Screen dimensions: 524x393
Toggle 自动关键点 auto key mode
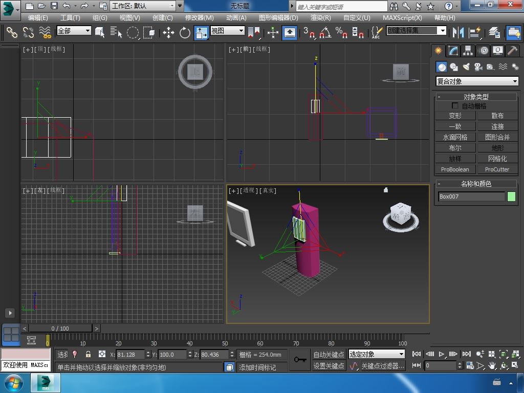pyautogui.click(x=329, y=354)
